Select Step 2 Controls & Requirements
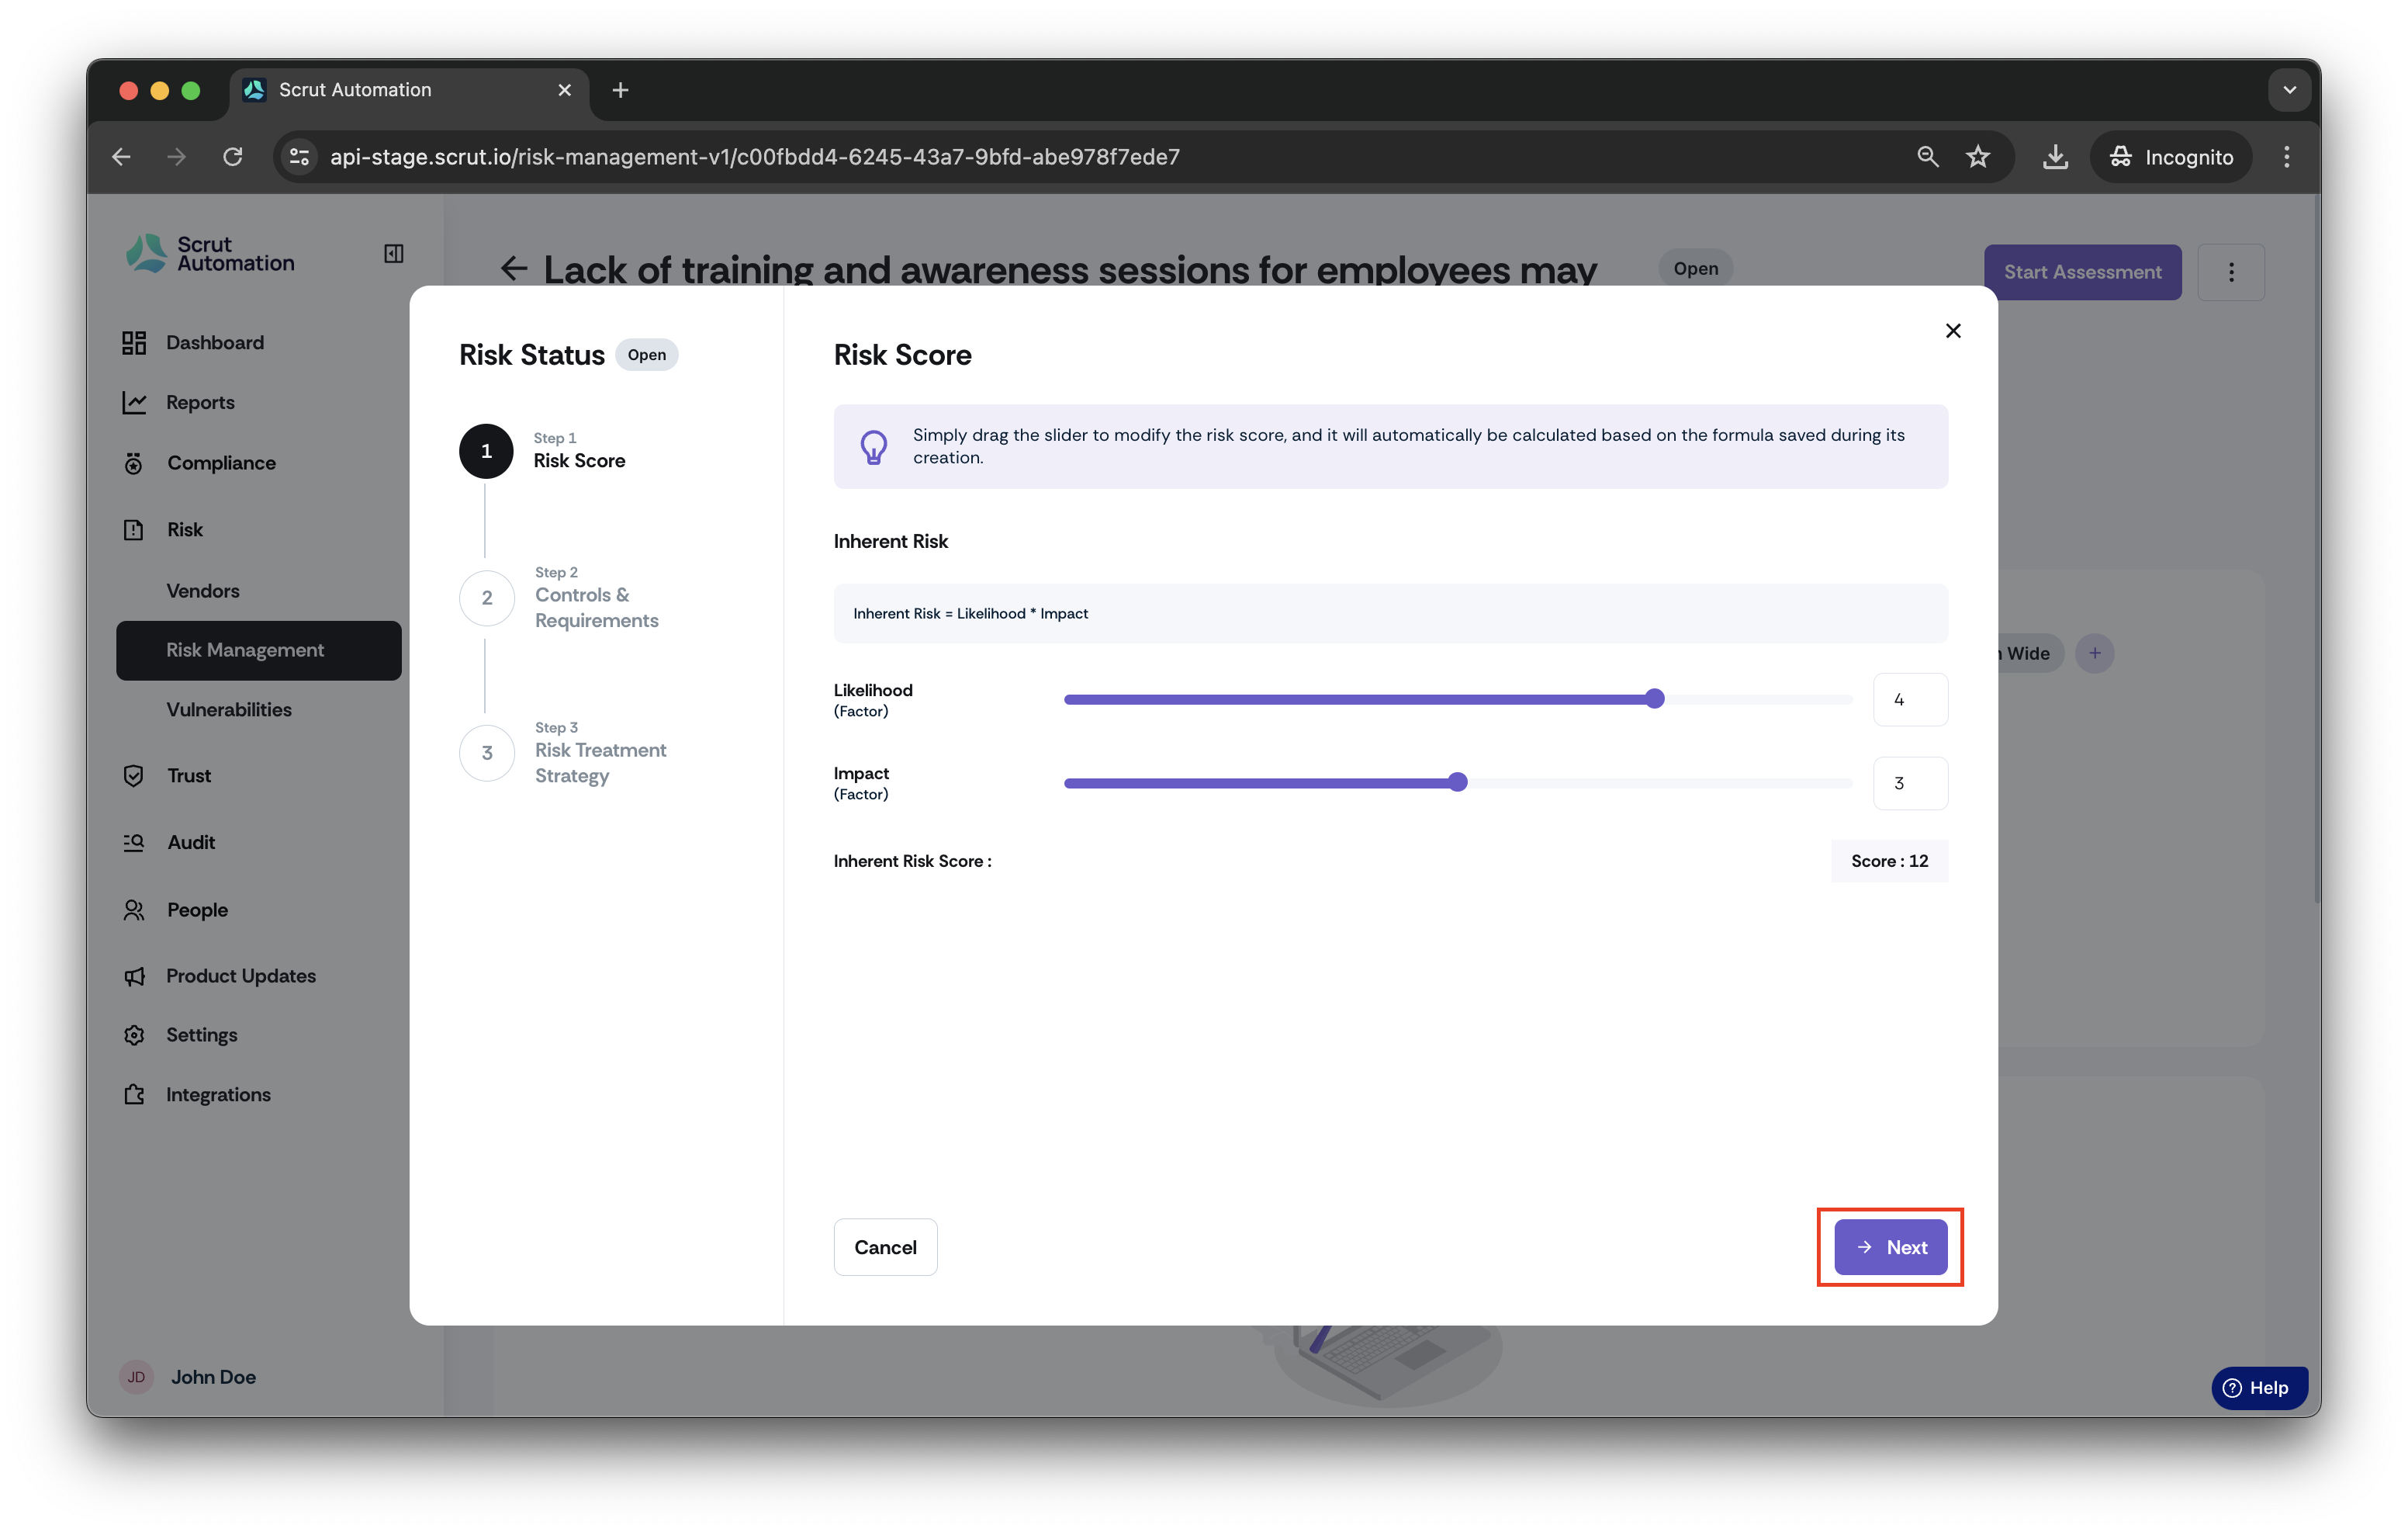Viewport: 2408px width, 1532px height. [596, 608]
